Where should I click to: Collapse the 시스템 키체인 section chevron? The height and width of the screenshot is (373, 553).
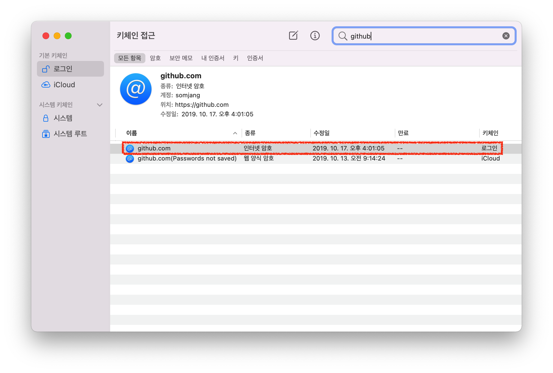pos(100,105)
